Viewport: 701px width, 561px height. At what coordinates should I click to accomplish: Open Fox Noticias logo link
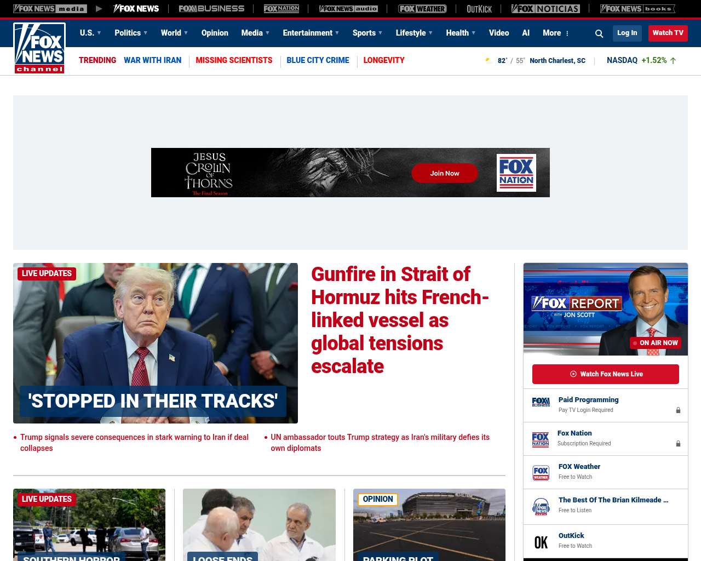(545, 9)
